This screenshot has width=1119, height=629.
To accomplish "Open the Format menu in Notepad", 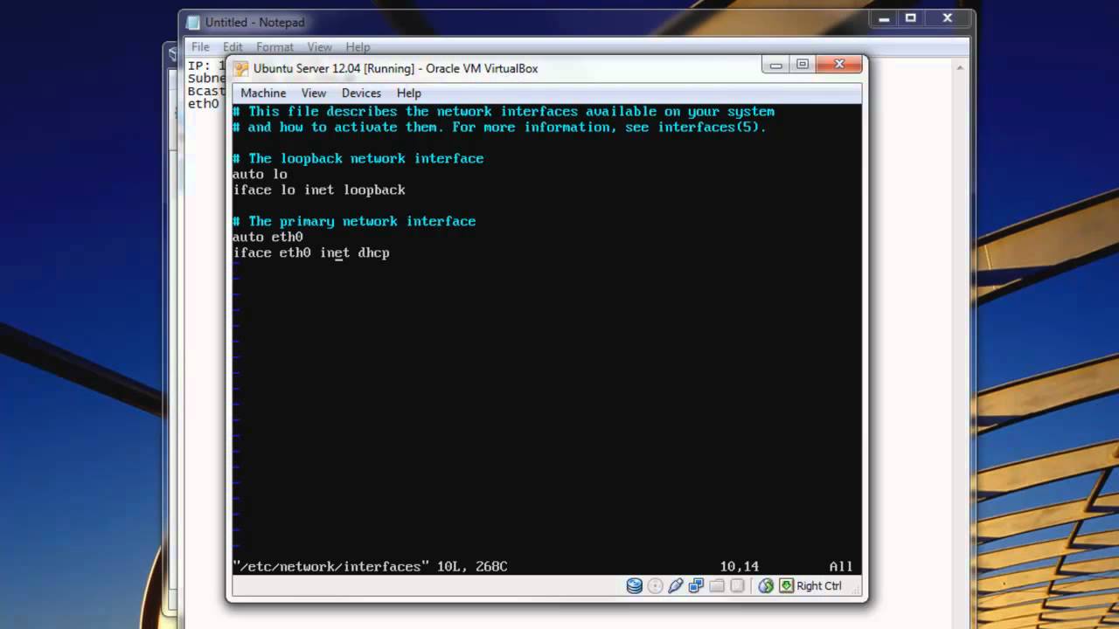I will [x=275, y=47].
